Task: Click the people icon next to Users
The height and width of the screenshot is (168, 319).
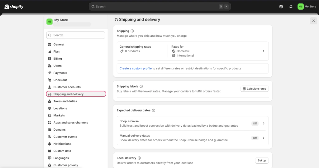Action: tap(50, 66)
